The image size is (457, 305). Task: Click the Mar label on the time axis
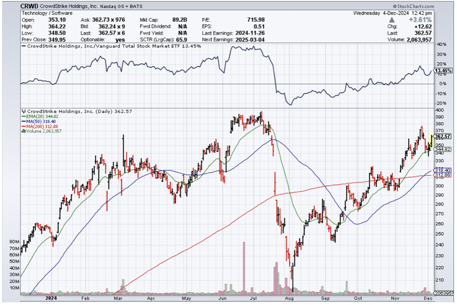click(x=118, y=298)
